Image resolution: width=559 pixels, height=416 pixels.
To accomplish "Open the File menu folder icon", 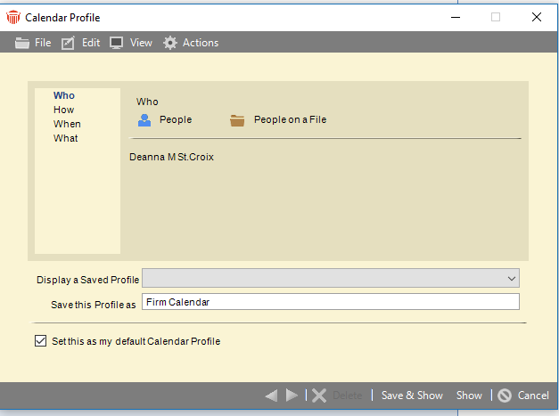I will [22, 43].
